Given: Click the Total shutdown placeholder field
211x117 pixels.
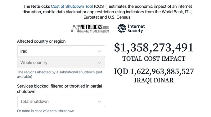Looking at the screenshot, I should tap(61, 102).
